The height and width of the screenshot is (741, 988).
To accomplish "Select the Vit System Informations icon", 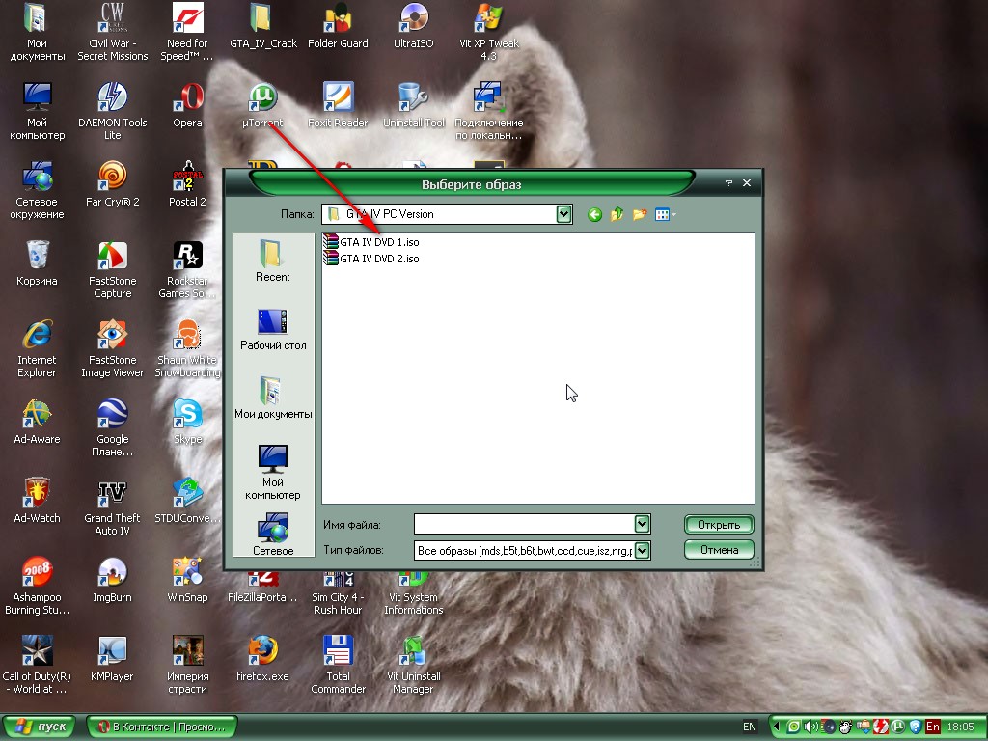I will pos(413,592).
